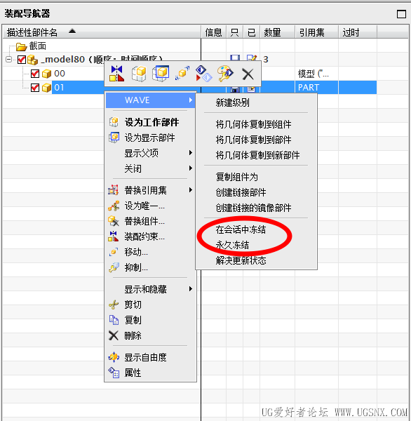Click the 设为工作部件 menu icon
411x421 pixels.
114,122
